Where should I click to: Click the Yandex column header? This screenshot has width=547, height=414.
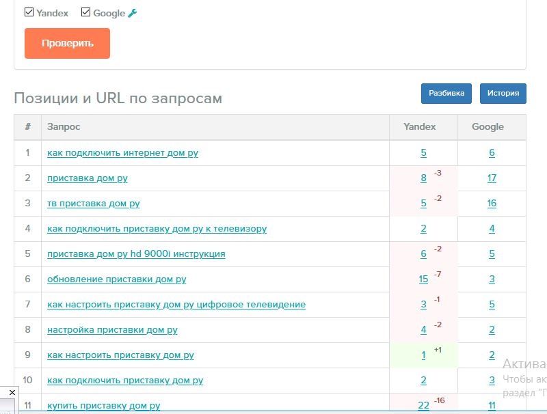tap(420, 126)
